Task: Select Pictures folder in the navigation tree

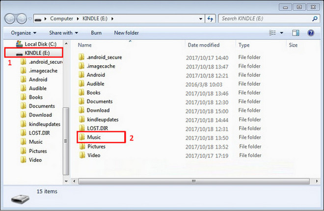Action: click(x=34, y=151)
